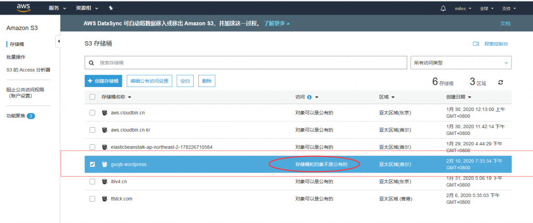Open S3 的 Access 分析器
The width and height of the screenshot is (533, 223).
pos(28,70)
